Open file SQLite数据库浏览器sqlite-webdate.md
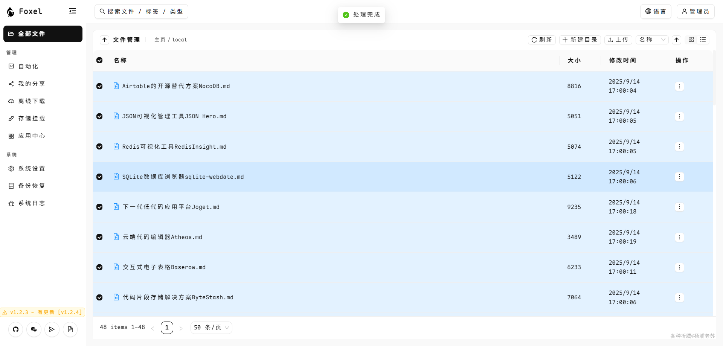The width and height of the screenshot is (723, 346). pyautogui.click(x=183, y=177)
